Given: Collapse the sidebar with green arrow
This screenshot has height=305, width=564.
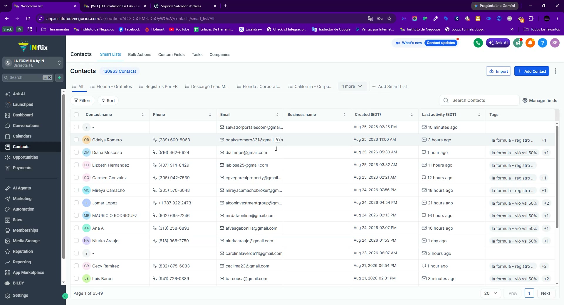Looking at the screenshot, I should coord(65,296).
